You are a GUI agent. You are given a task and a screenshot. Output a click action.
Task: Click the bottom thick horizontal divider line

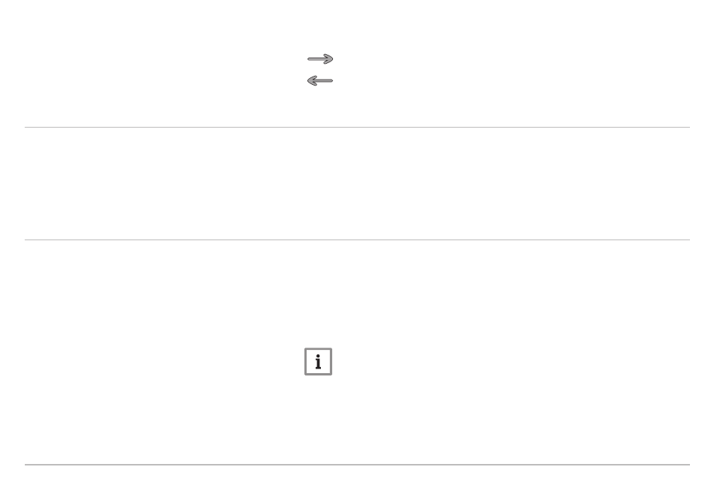pos(357,465)
